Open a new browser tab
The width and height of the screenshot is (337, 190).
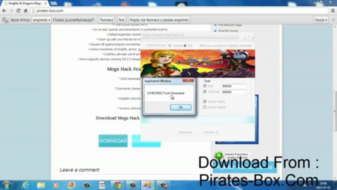tap(53, 3)
